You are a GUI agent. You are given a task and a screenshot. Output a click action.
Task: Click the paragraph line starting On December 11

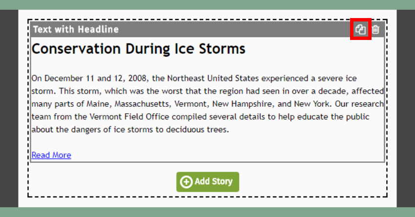[194, 78]
